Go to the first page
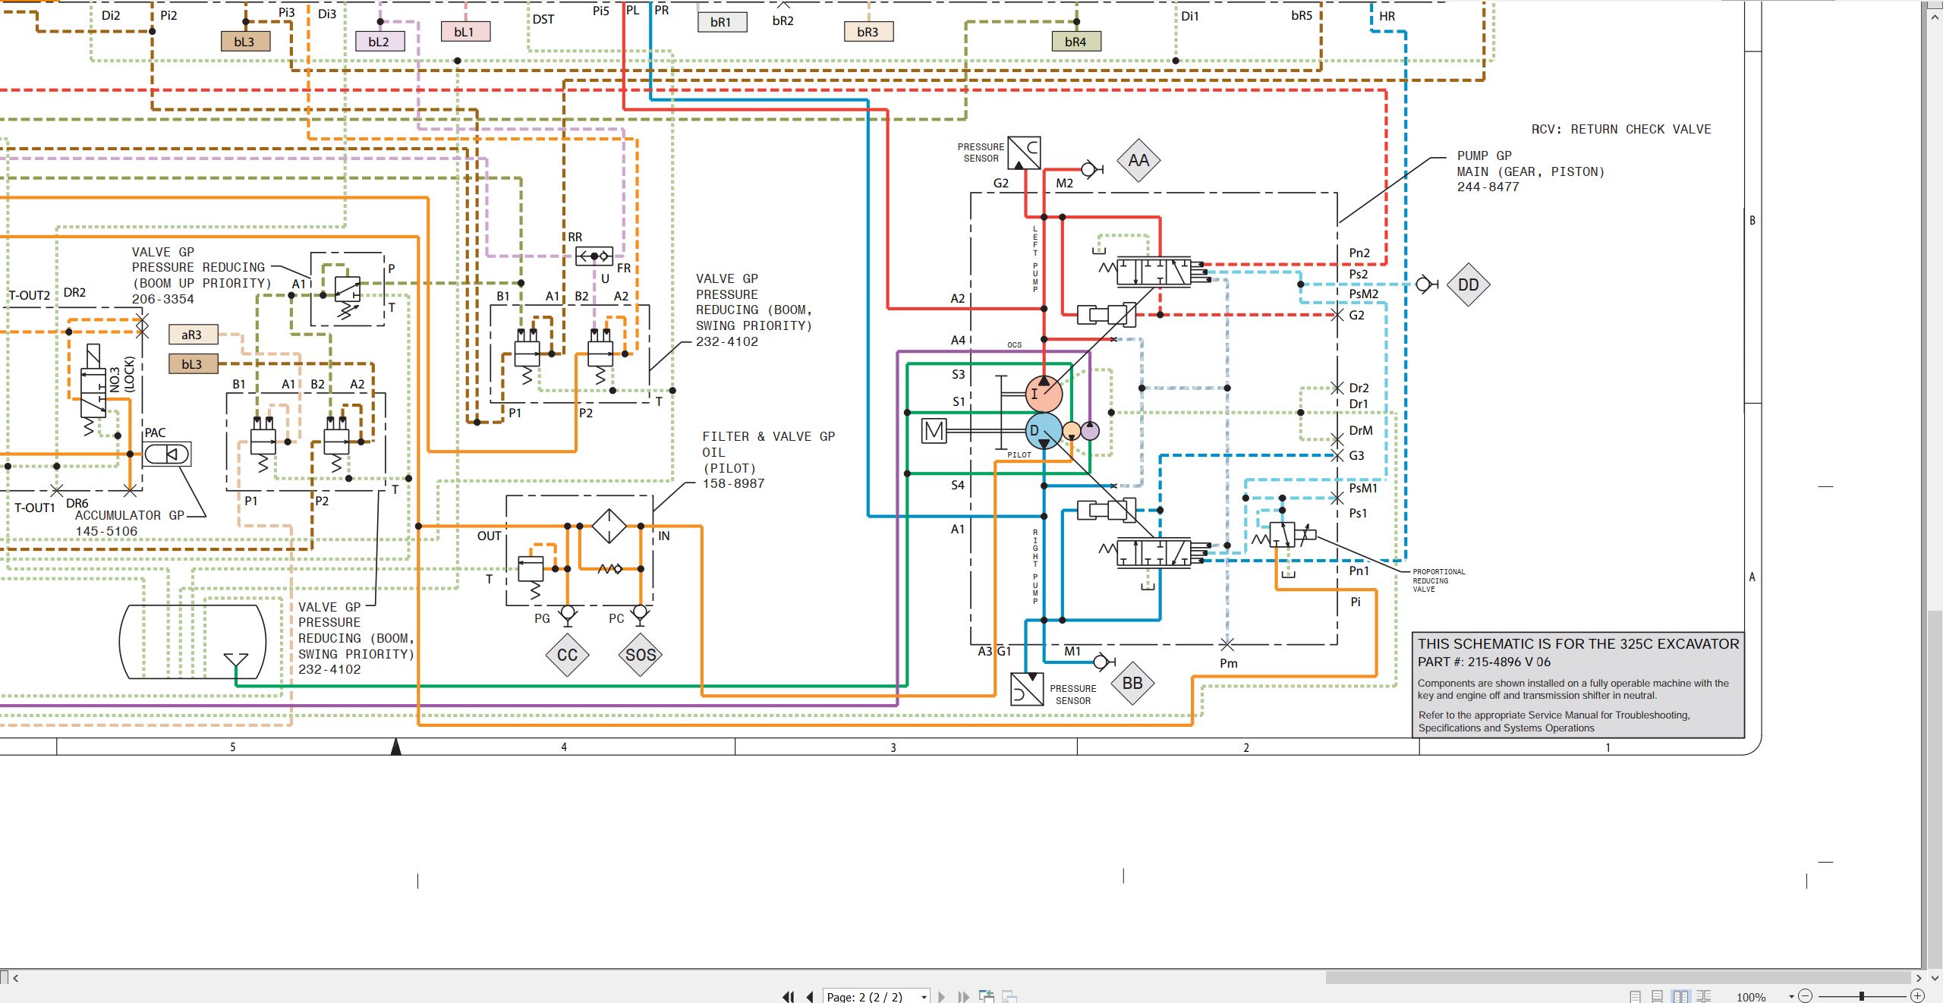 tap(789, 997)
